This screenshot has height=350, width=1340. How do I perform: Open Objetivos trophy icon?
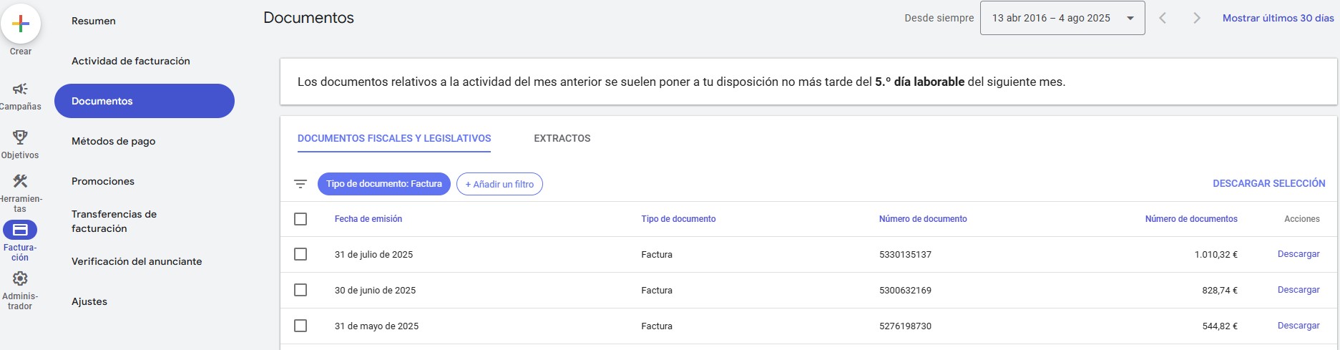click(x=20, y=137)
